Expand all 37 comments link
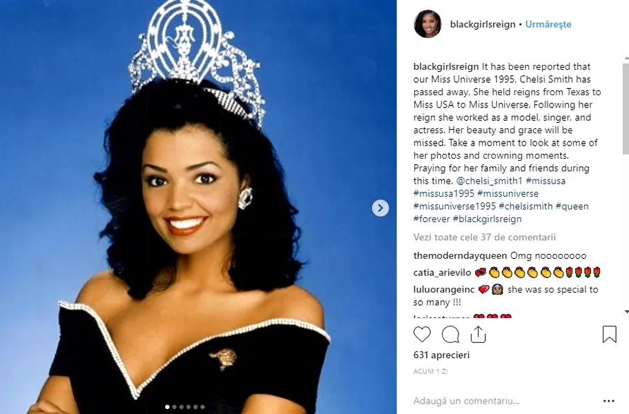The image size is (629, 414). (x=484, y=237)
